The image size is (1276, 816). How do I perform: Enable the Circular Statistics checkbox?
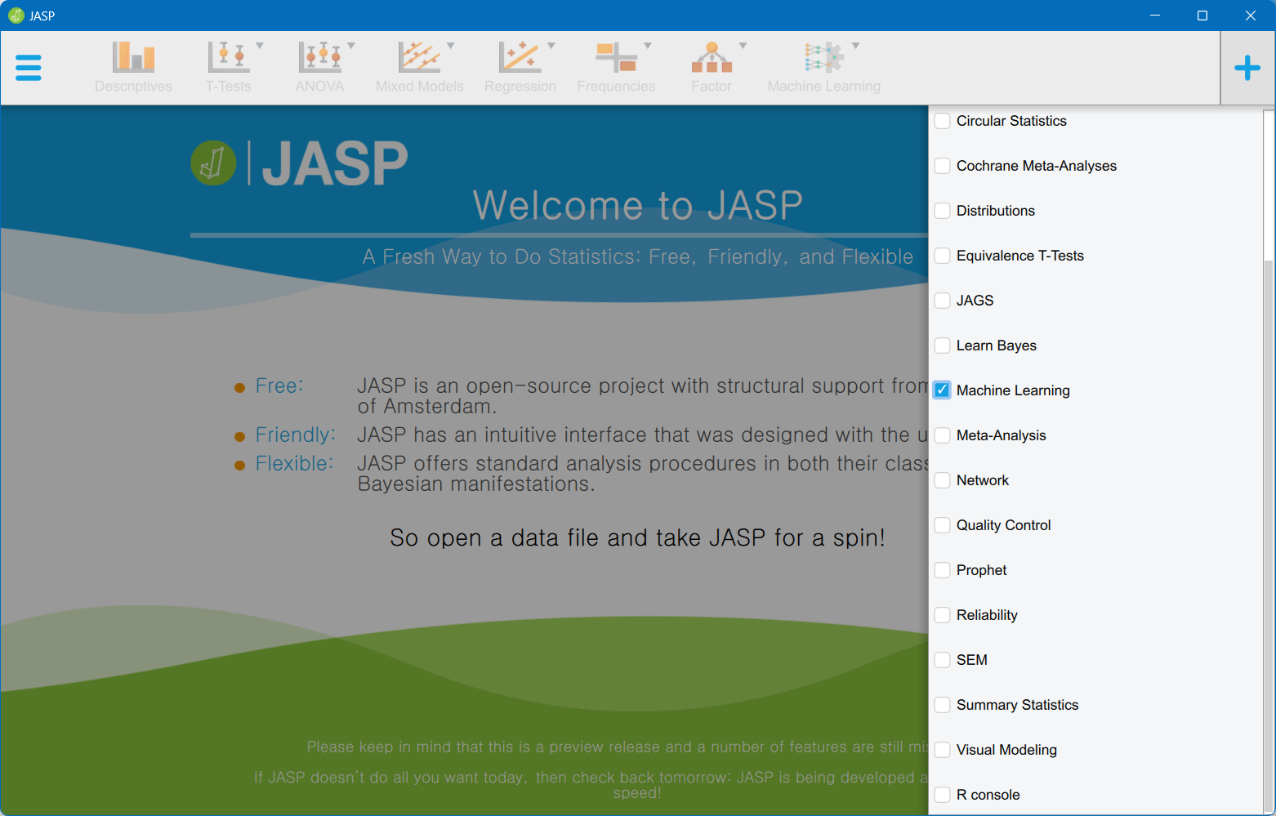(942, 121)
